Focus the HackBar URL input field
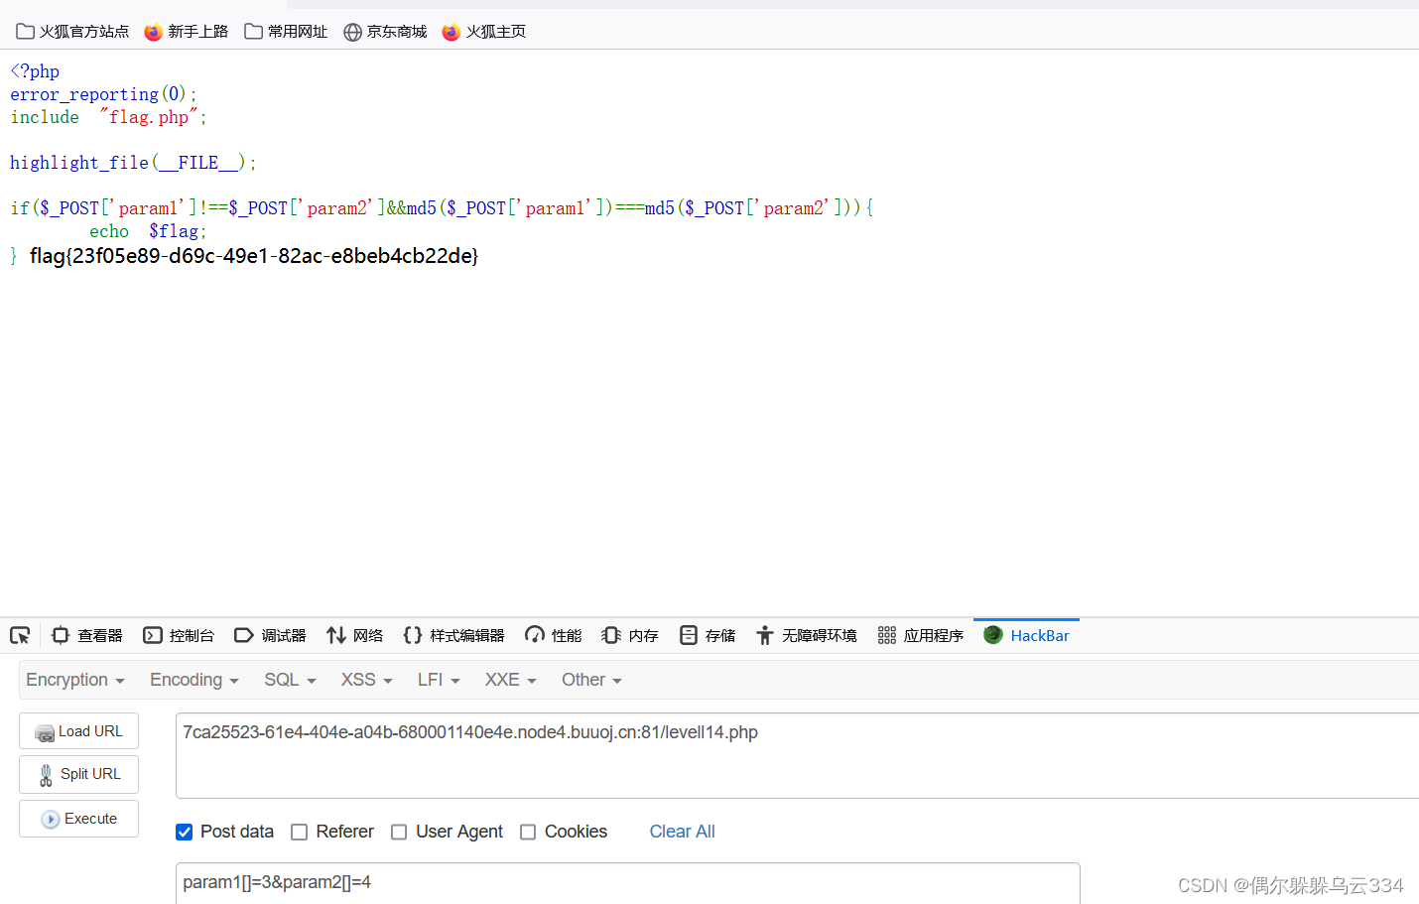The image size is (1419, 904). 797,755
